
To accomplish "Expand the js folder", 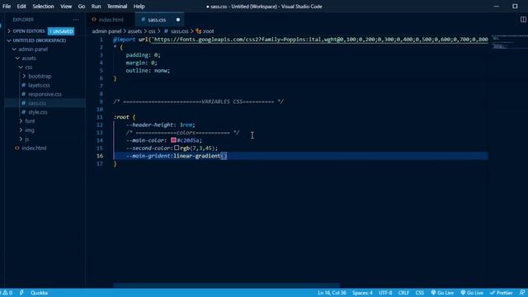I will (x=26, y=139).
